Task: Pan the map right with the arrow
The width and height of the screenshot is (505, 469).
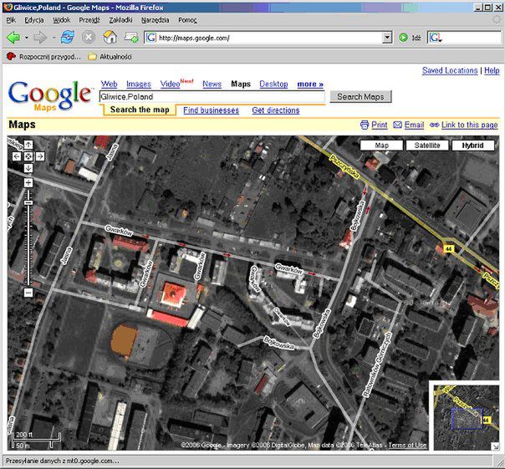Action: tap(40, 156)
